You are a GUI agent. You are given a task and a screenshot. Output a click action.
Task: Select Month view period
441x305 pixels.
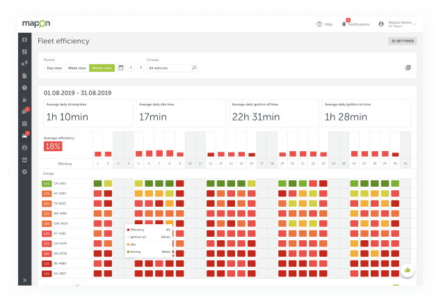pyautogui.click(x=102, y=68)
